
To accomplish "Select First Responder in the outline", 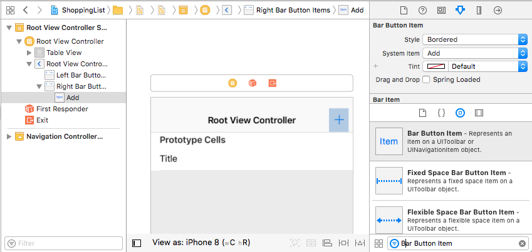I will (x=61, y=109).
